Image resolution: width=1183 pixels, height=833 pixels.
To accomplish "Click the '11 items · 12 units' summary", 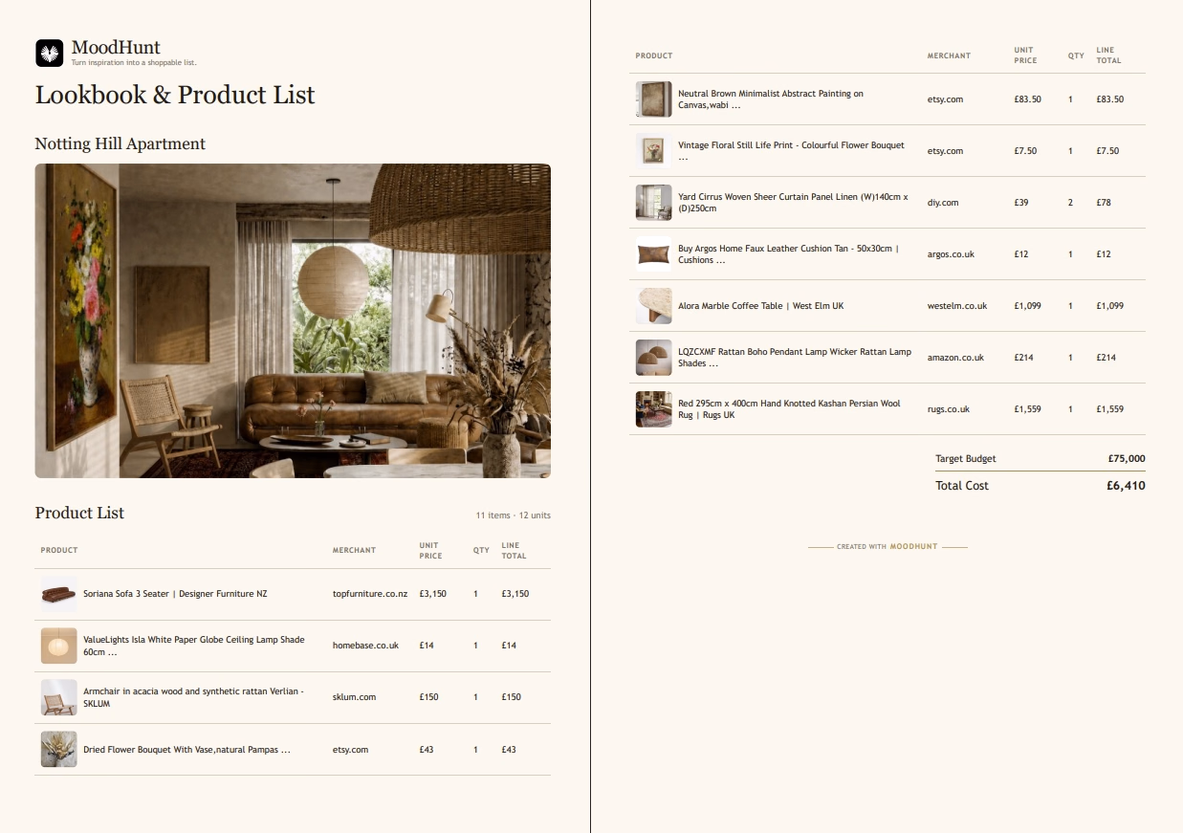I will tap(514, 515).
